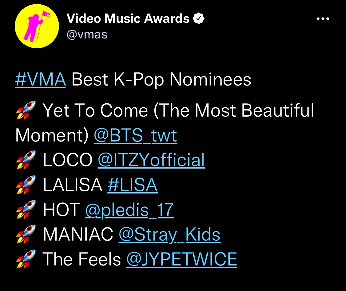Viewport: 346px width, 291px height.
Task: Click the Video Music Awards display name
Action: 128,18
